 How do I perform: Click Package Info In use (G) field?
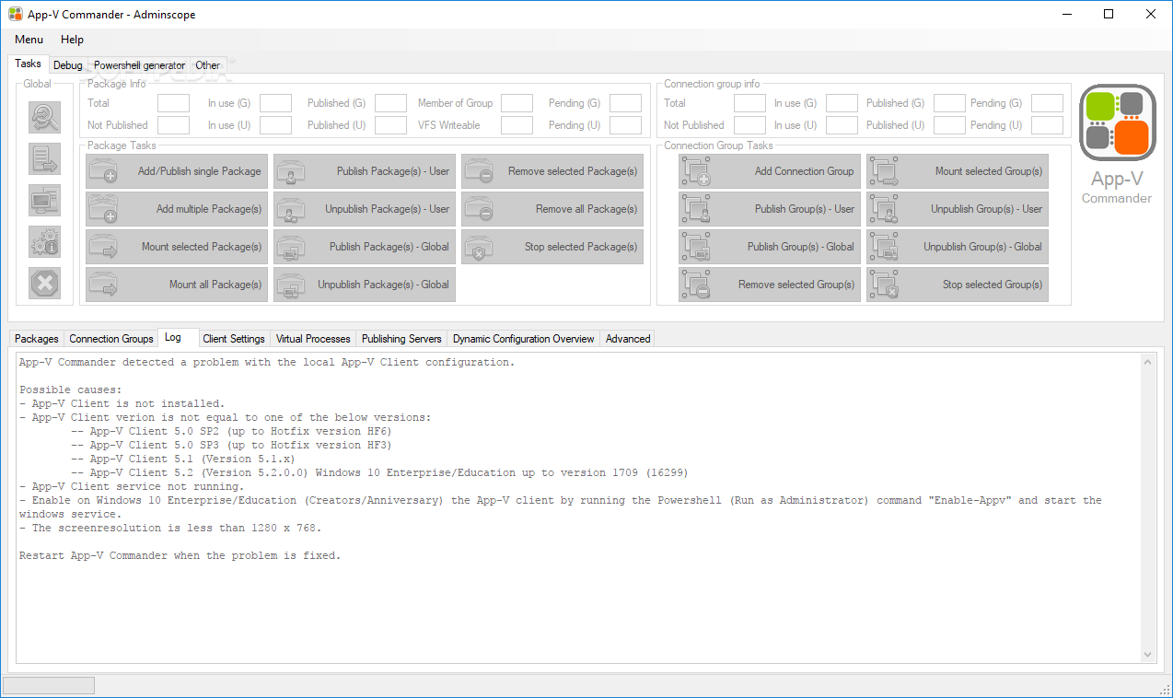click(275, 103)
